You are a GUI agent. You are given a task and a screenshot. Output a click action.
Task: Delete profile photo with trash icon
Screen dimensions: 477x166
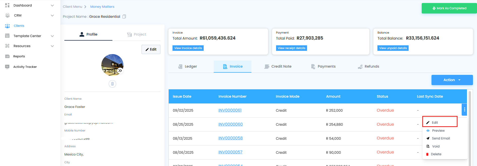coord(112,84)
